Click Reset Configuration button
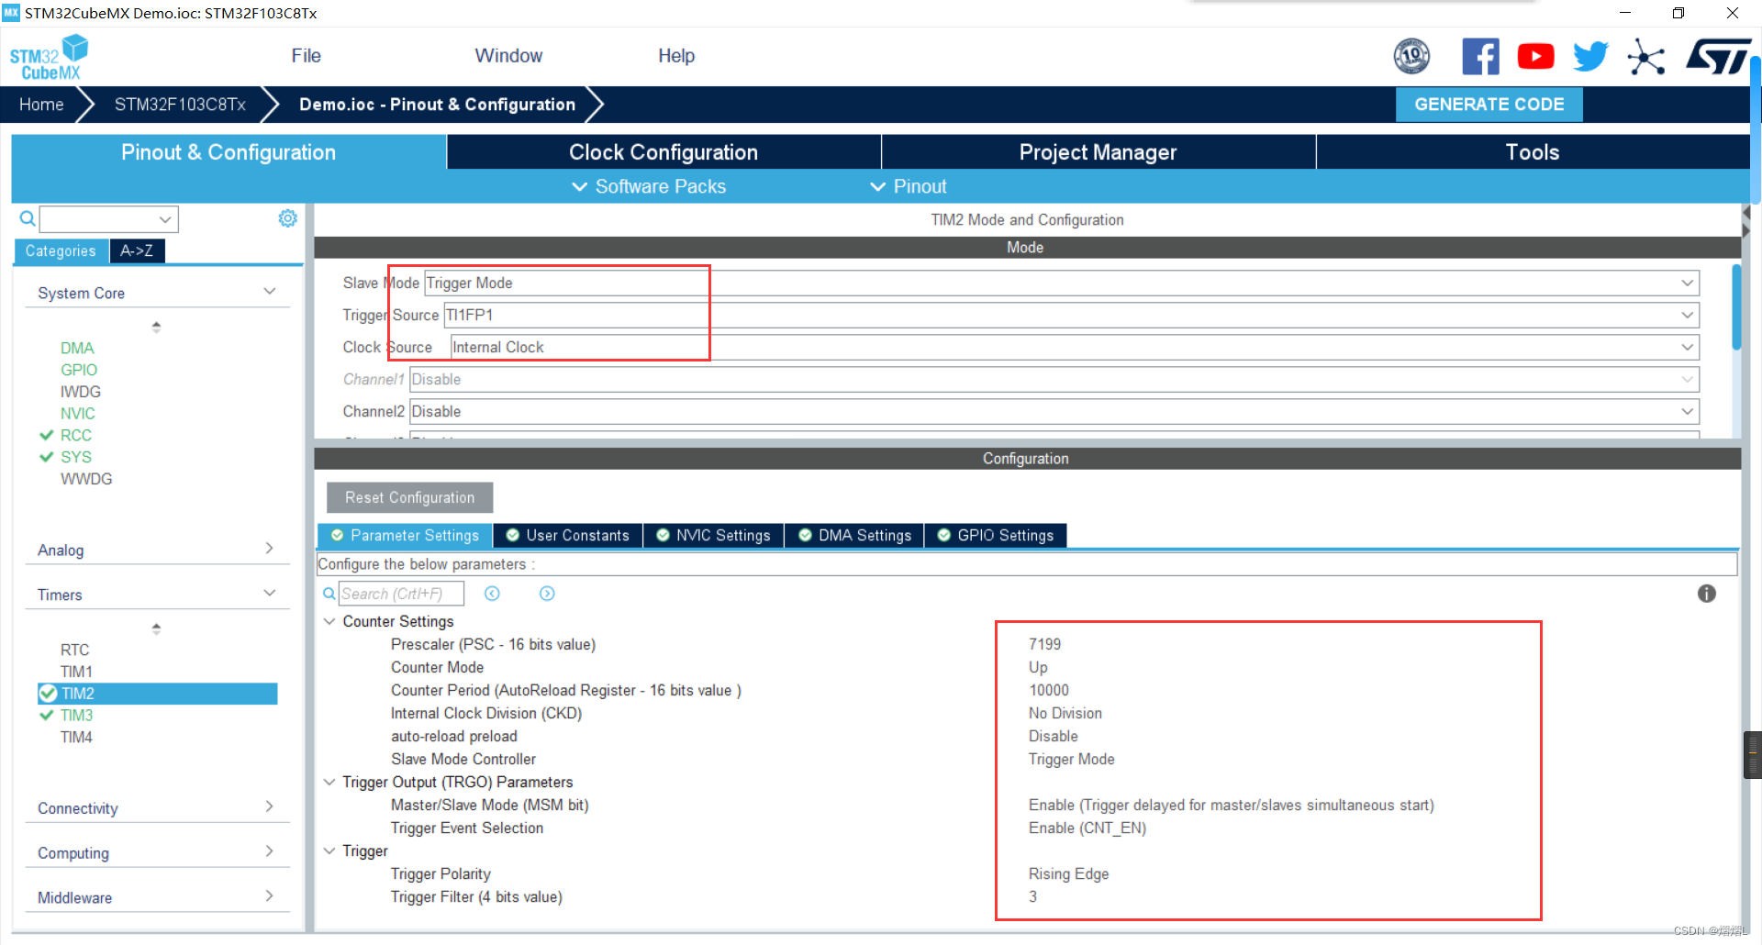 409,497
